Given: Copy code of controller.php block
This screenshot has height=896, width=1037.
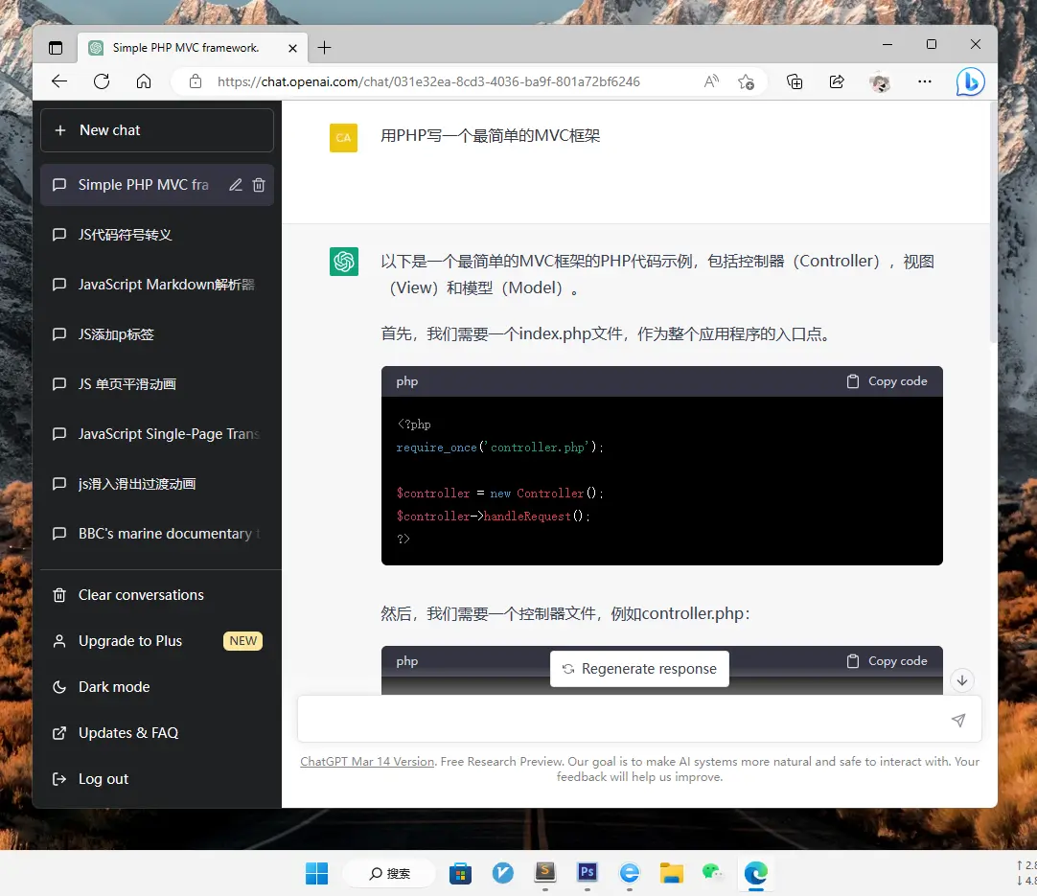Looking at the screenshot, I should pos(887,661).
